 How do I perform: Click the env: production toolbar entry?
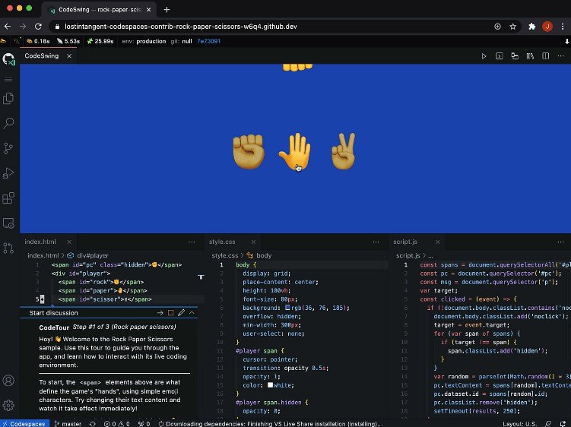click(x=144, y=41)
